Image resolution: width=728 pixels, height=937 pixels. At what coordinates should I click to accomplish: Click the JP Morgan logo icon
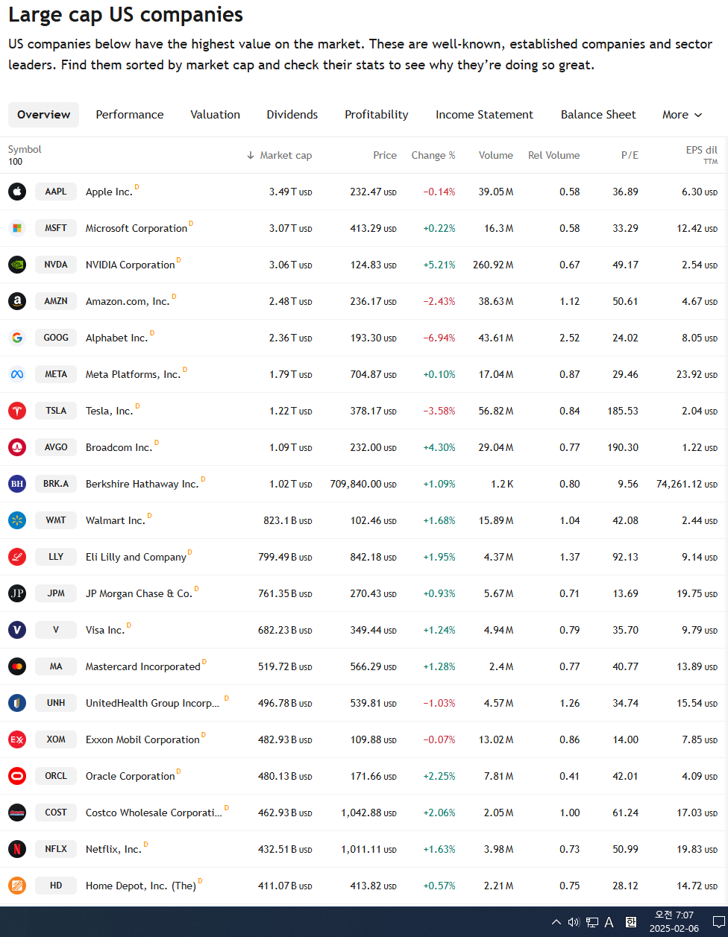click(x=17, y=593)
